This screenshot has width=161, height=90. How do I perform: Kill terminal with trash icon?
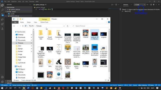[154, 5]
